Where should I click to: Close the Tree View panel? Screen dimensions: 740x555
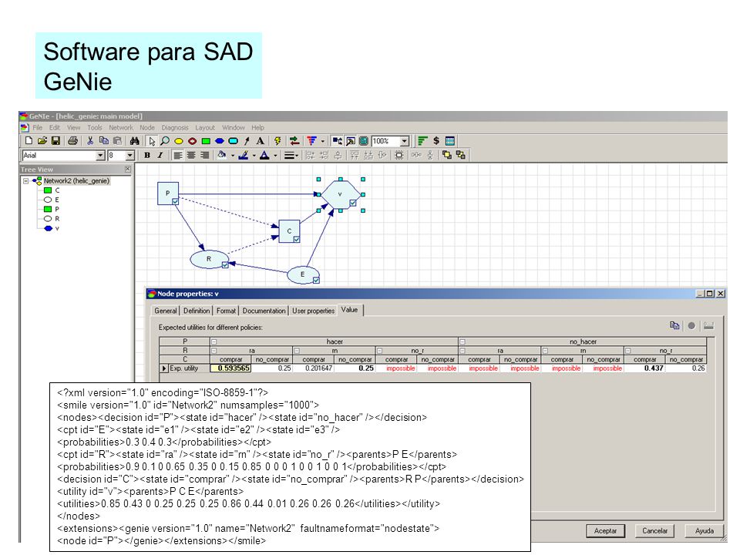pos(127,169)
